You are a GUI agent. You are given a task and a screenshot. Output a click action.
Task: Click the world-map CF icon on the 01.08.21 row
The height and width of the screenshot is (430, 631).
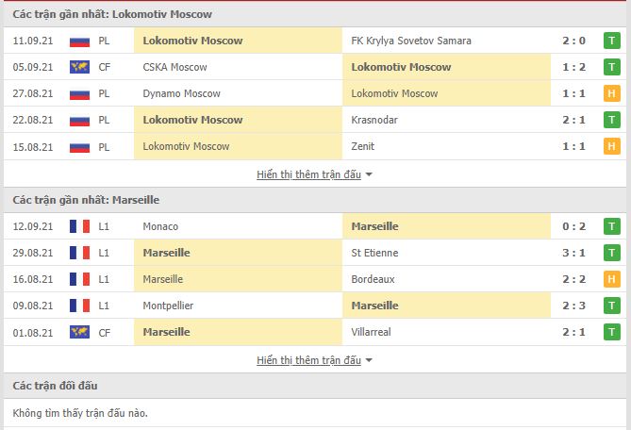tap(79, 332)
